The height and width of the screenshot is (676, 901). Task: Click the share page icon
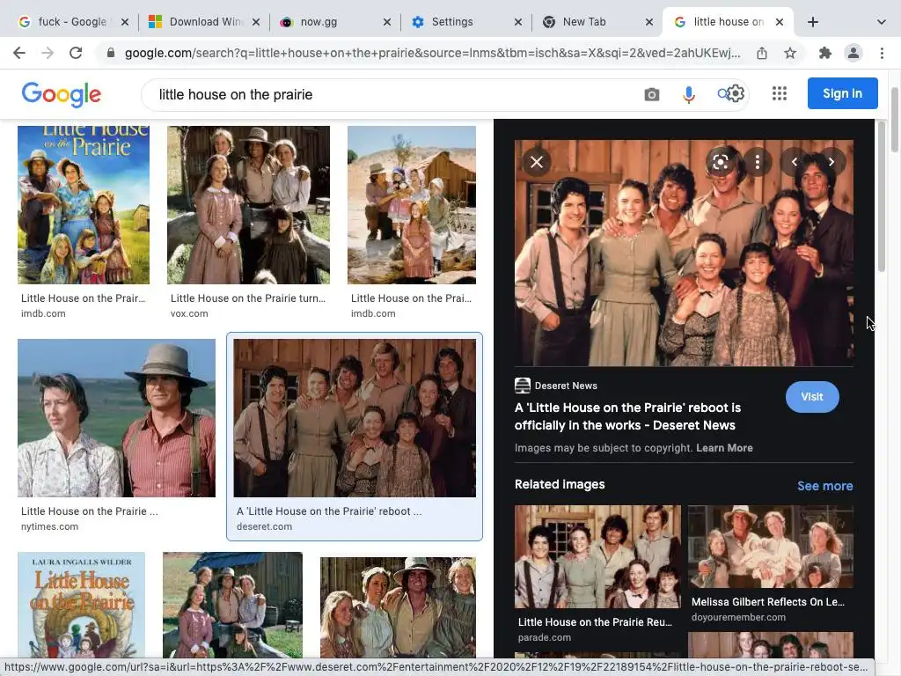762,53
